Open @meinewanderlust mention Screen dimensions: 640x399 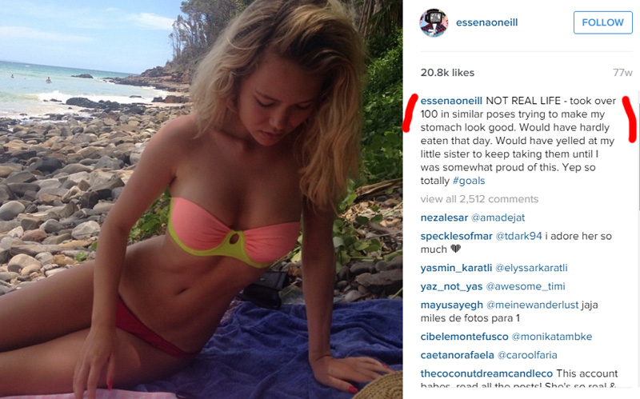tap(532, 305)
